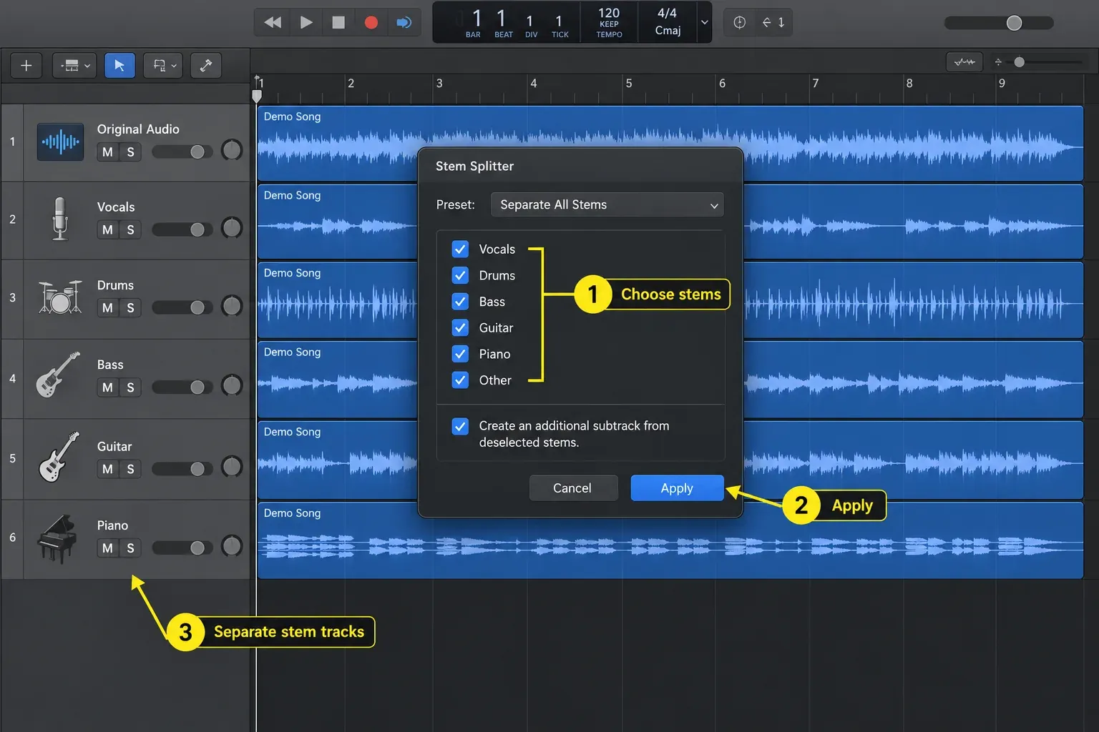Select the Vocals track microphone icon

[60, 219]
